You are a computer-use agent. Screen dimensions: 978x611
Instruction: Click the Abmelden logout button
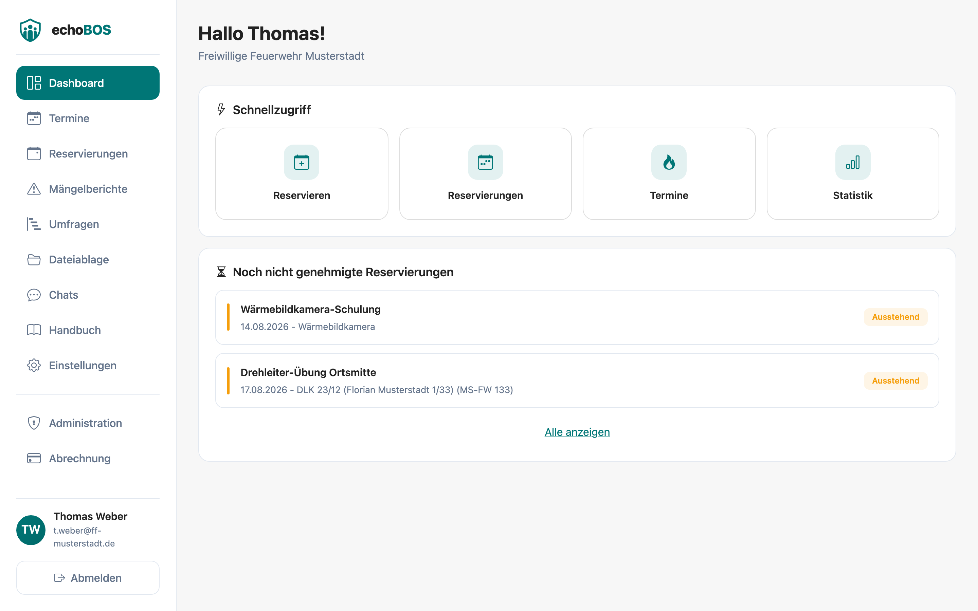coord(88,578)
